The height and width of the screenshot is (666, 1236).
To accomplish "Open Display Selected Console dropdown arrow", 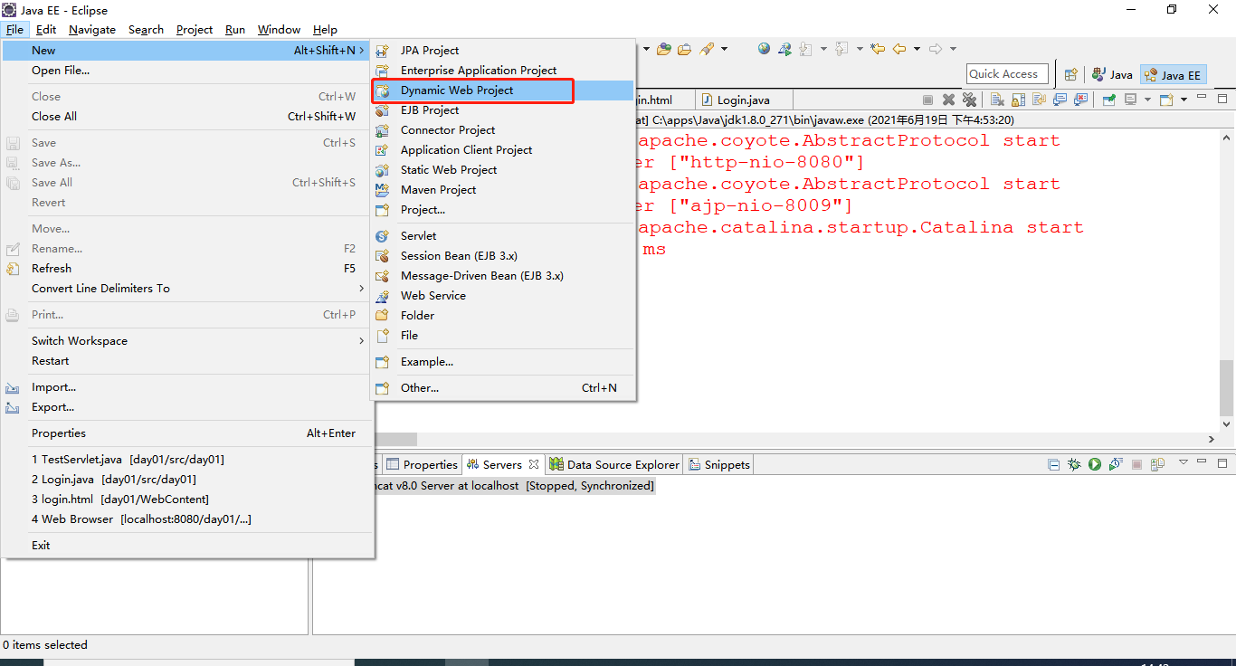I will 1147,100.
